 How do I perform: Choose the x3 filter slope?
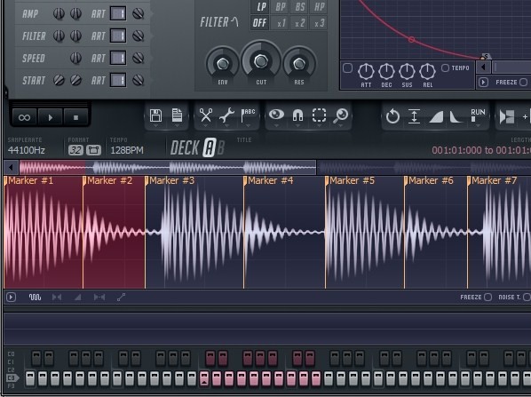[x=319, y=23]
